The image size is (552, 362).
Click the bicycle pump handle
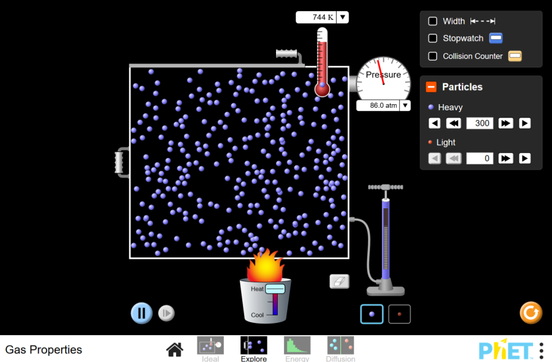386,187
